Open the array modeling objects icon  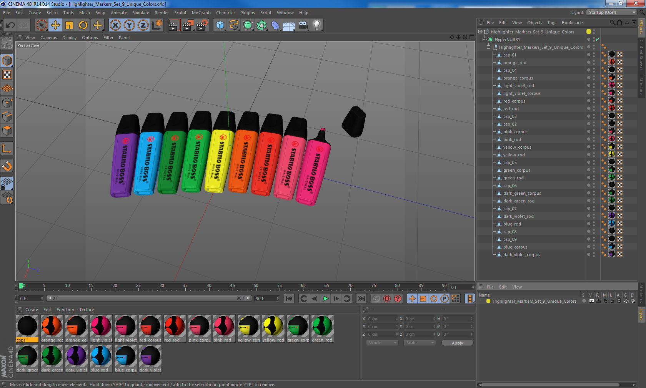[261, 25]
